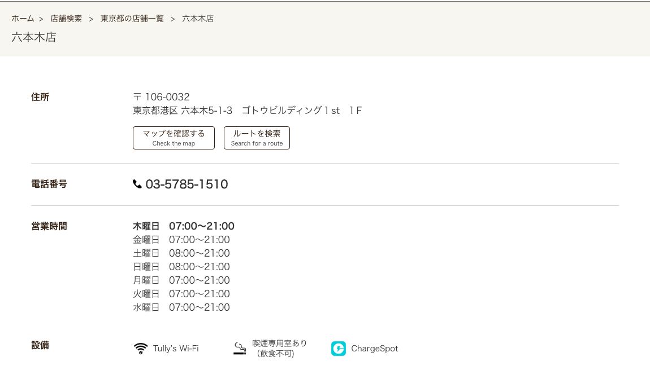
Task: Select the address line 東京都港区 六本木5-1-3
Action: click(183, 111)
